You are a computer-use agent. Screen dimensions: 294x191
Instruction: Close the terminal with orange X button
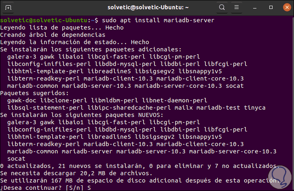pyautogui.click(x=287, y=8)
